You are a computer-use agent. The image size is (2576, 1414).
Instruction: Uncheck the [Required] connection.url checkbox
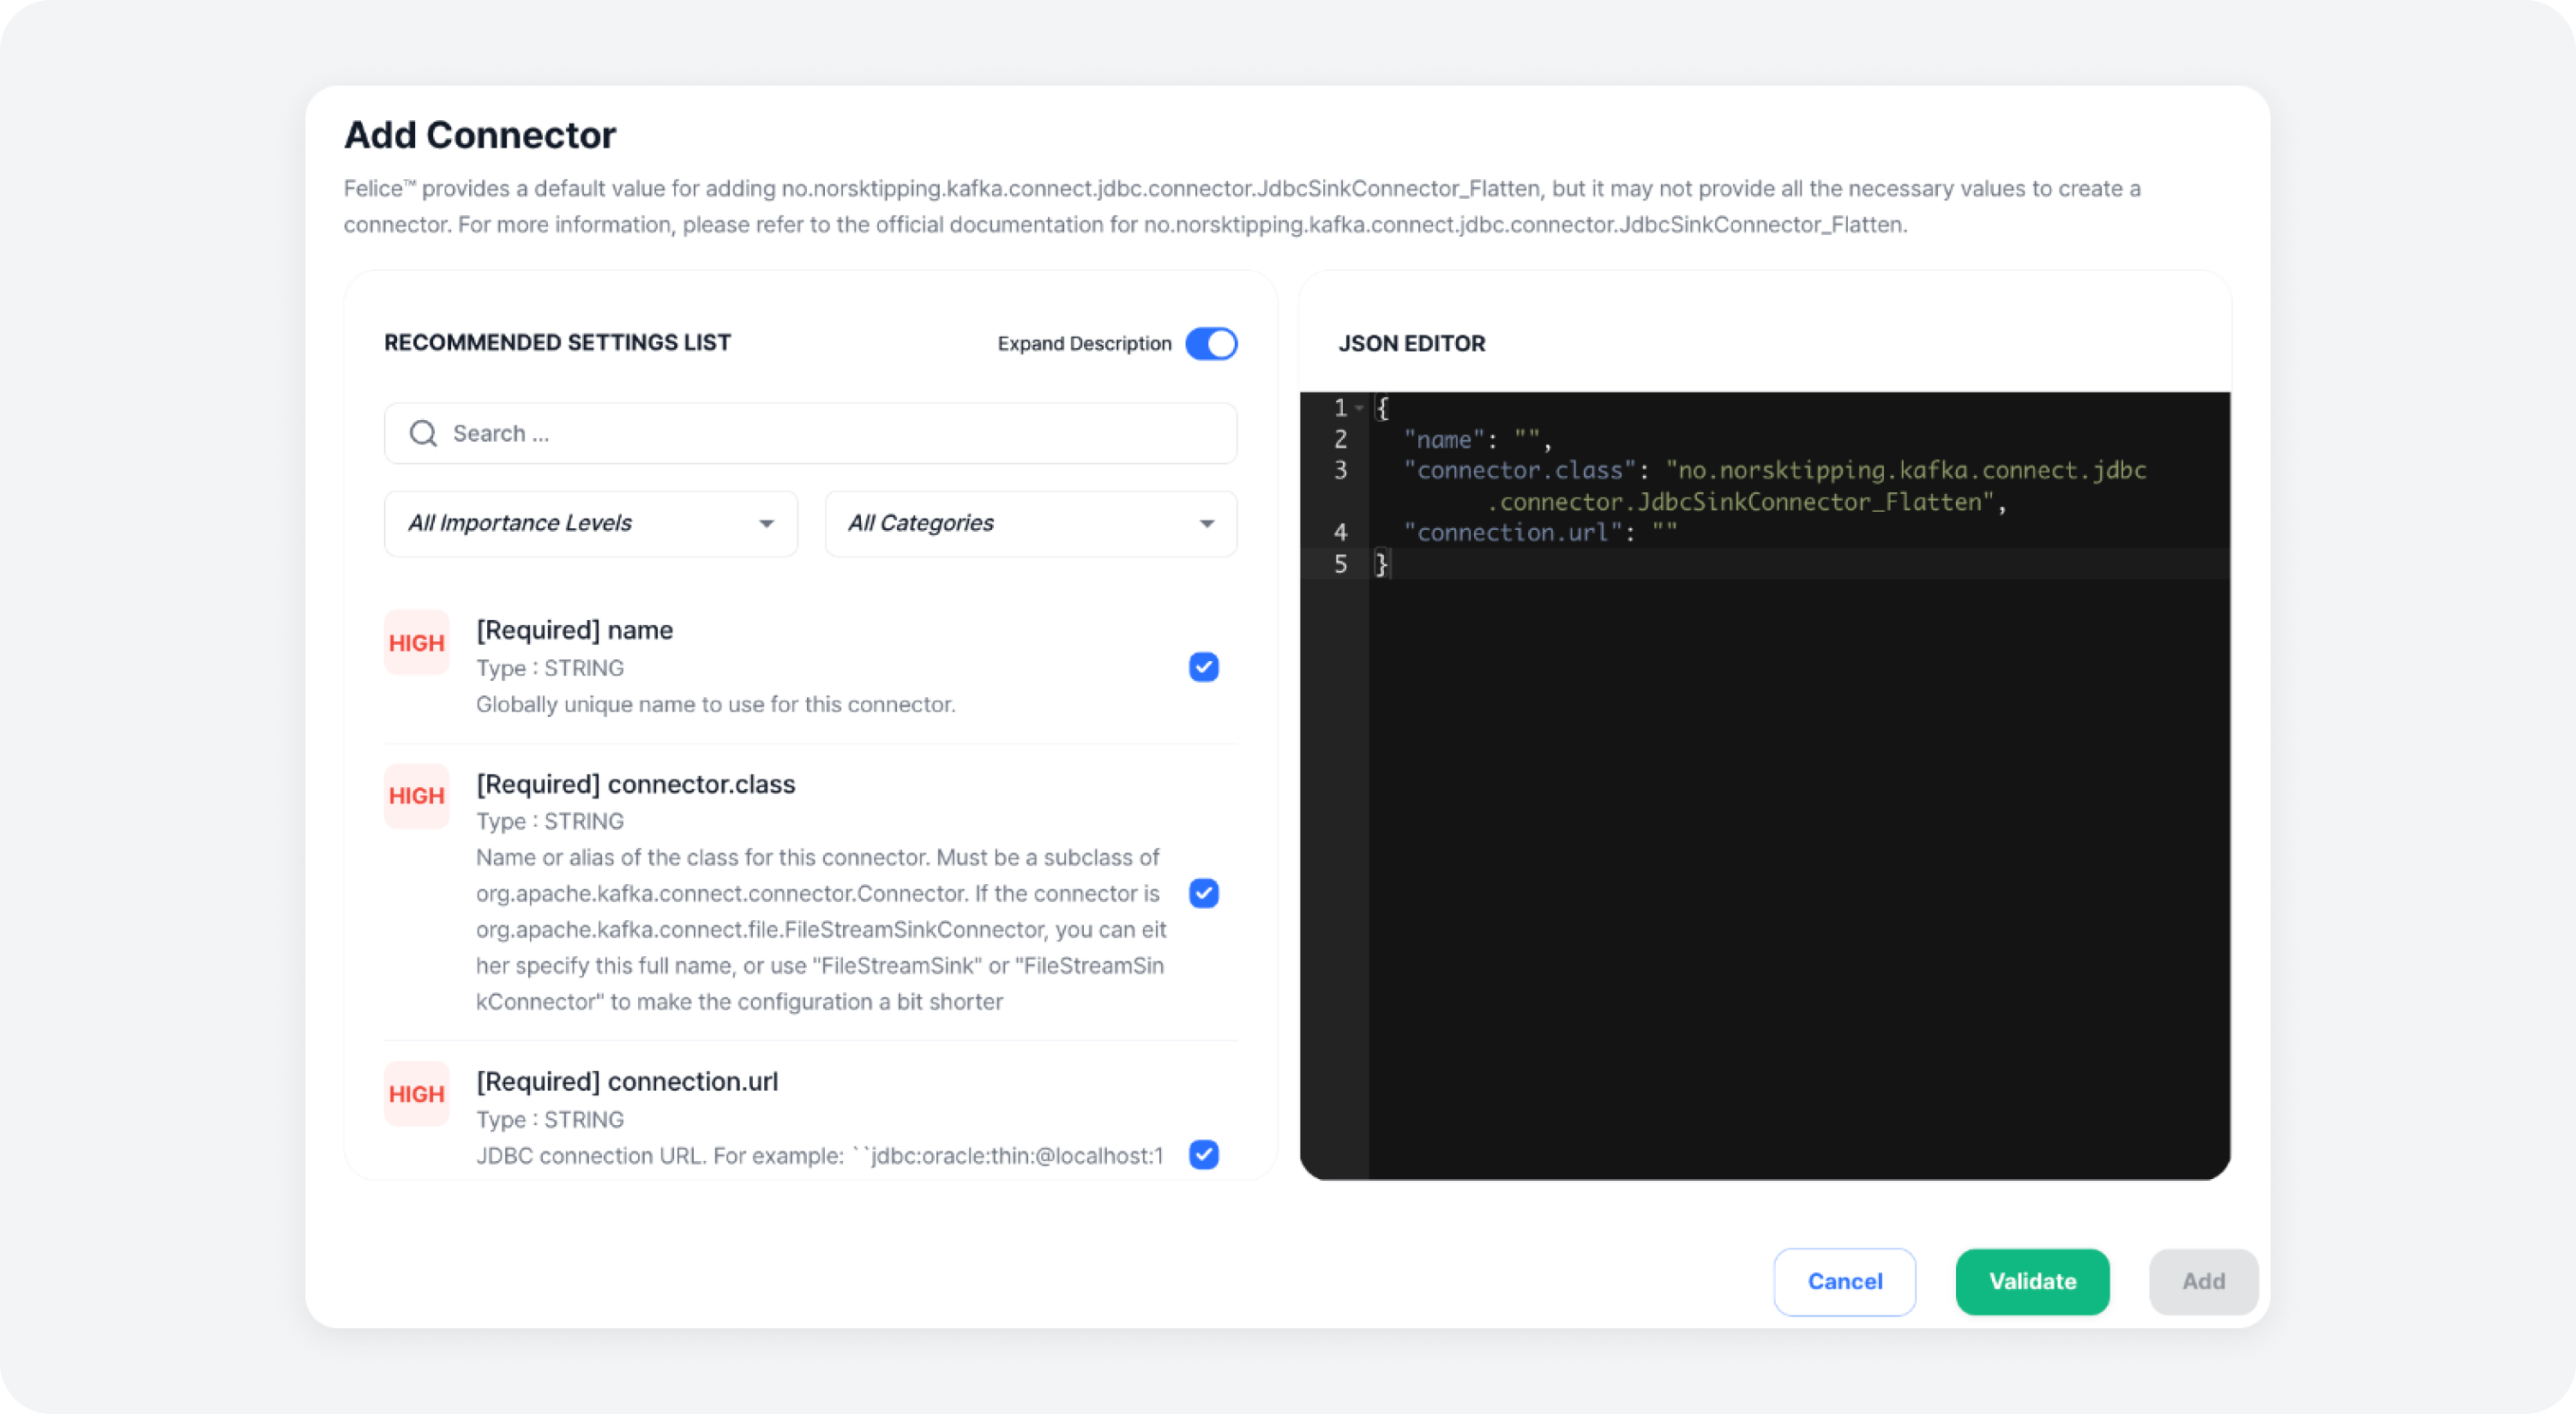click(1203, 1154)
